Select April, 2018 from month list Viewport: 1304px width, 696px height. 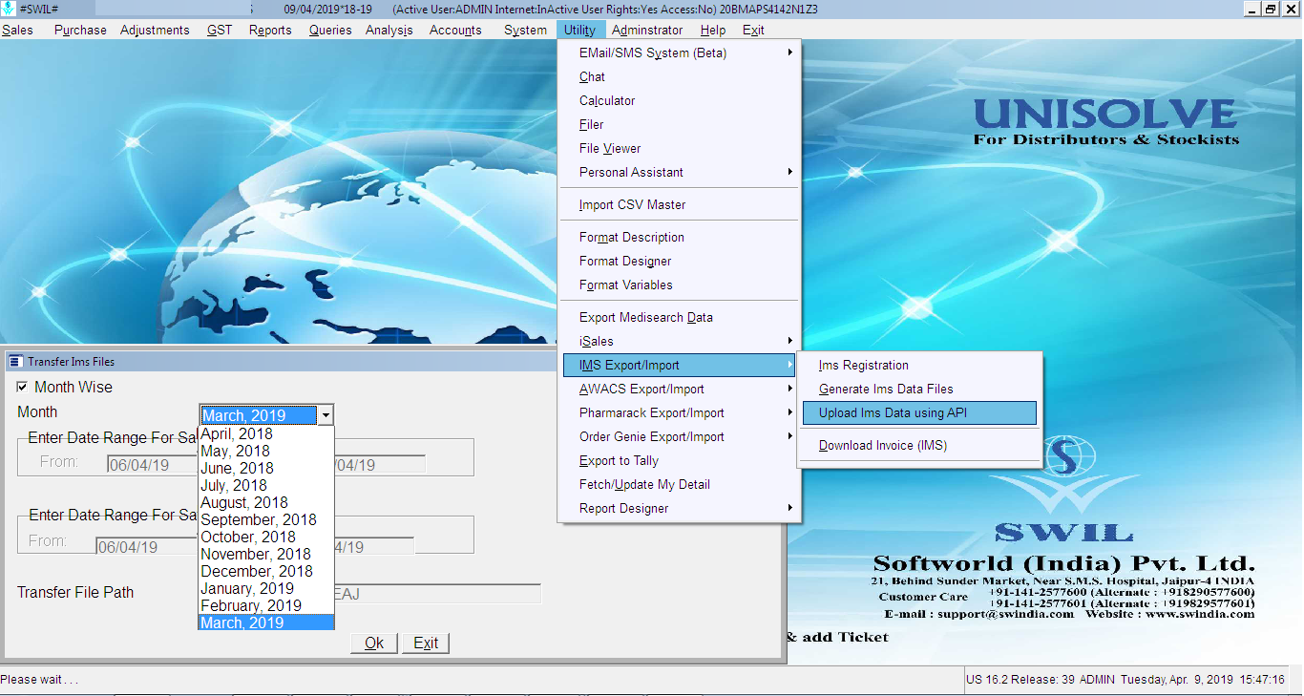[x=266, y=433]
